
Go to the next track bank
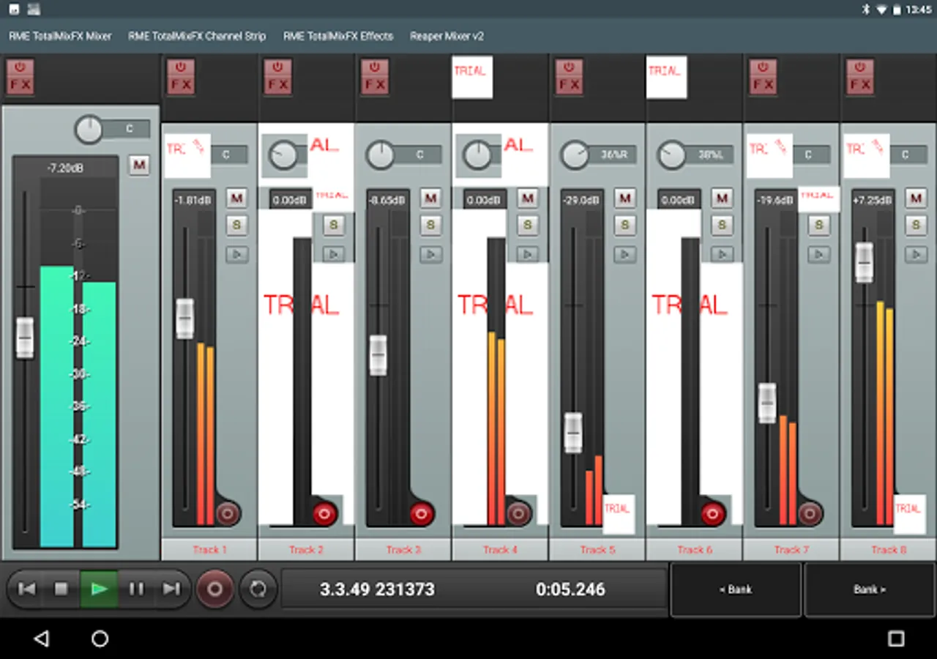coord(870,589)
